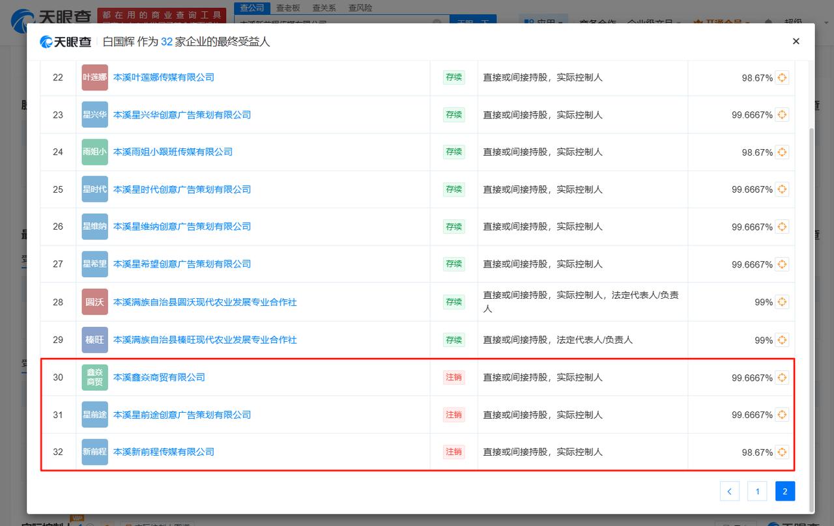834x526 pixels.
Task: Go to page 1 of results
Action: point(757,491)
